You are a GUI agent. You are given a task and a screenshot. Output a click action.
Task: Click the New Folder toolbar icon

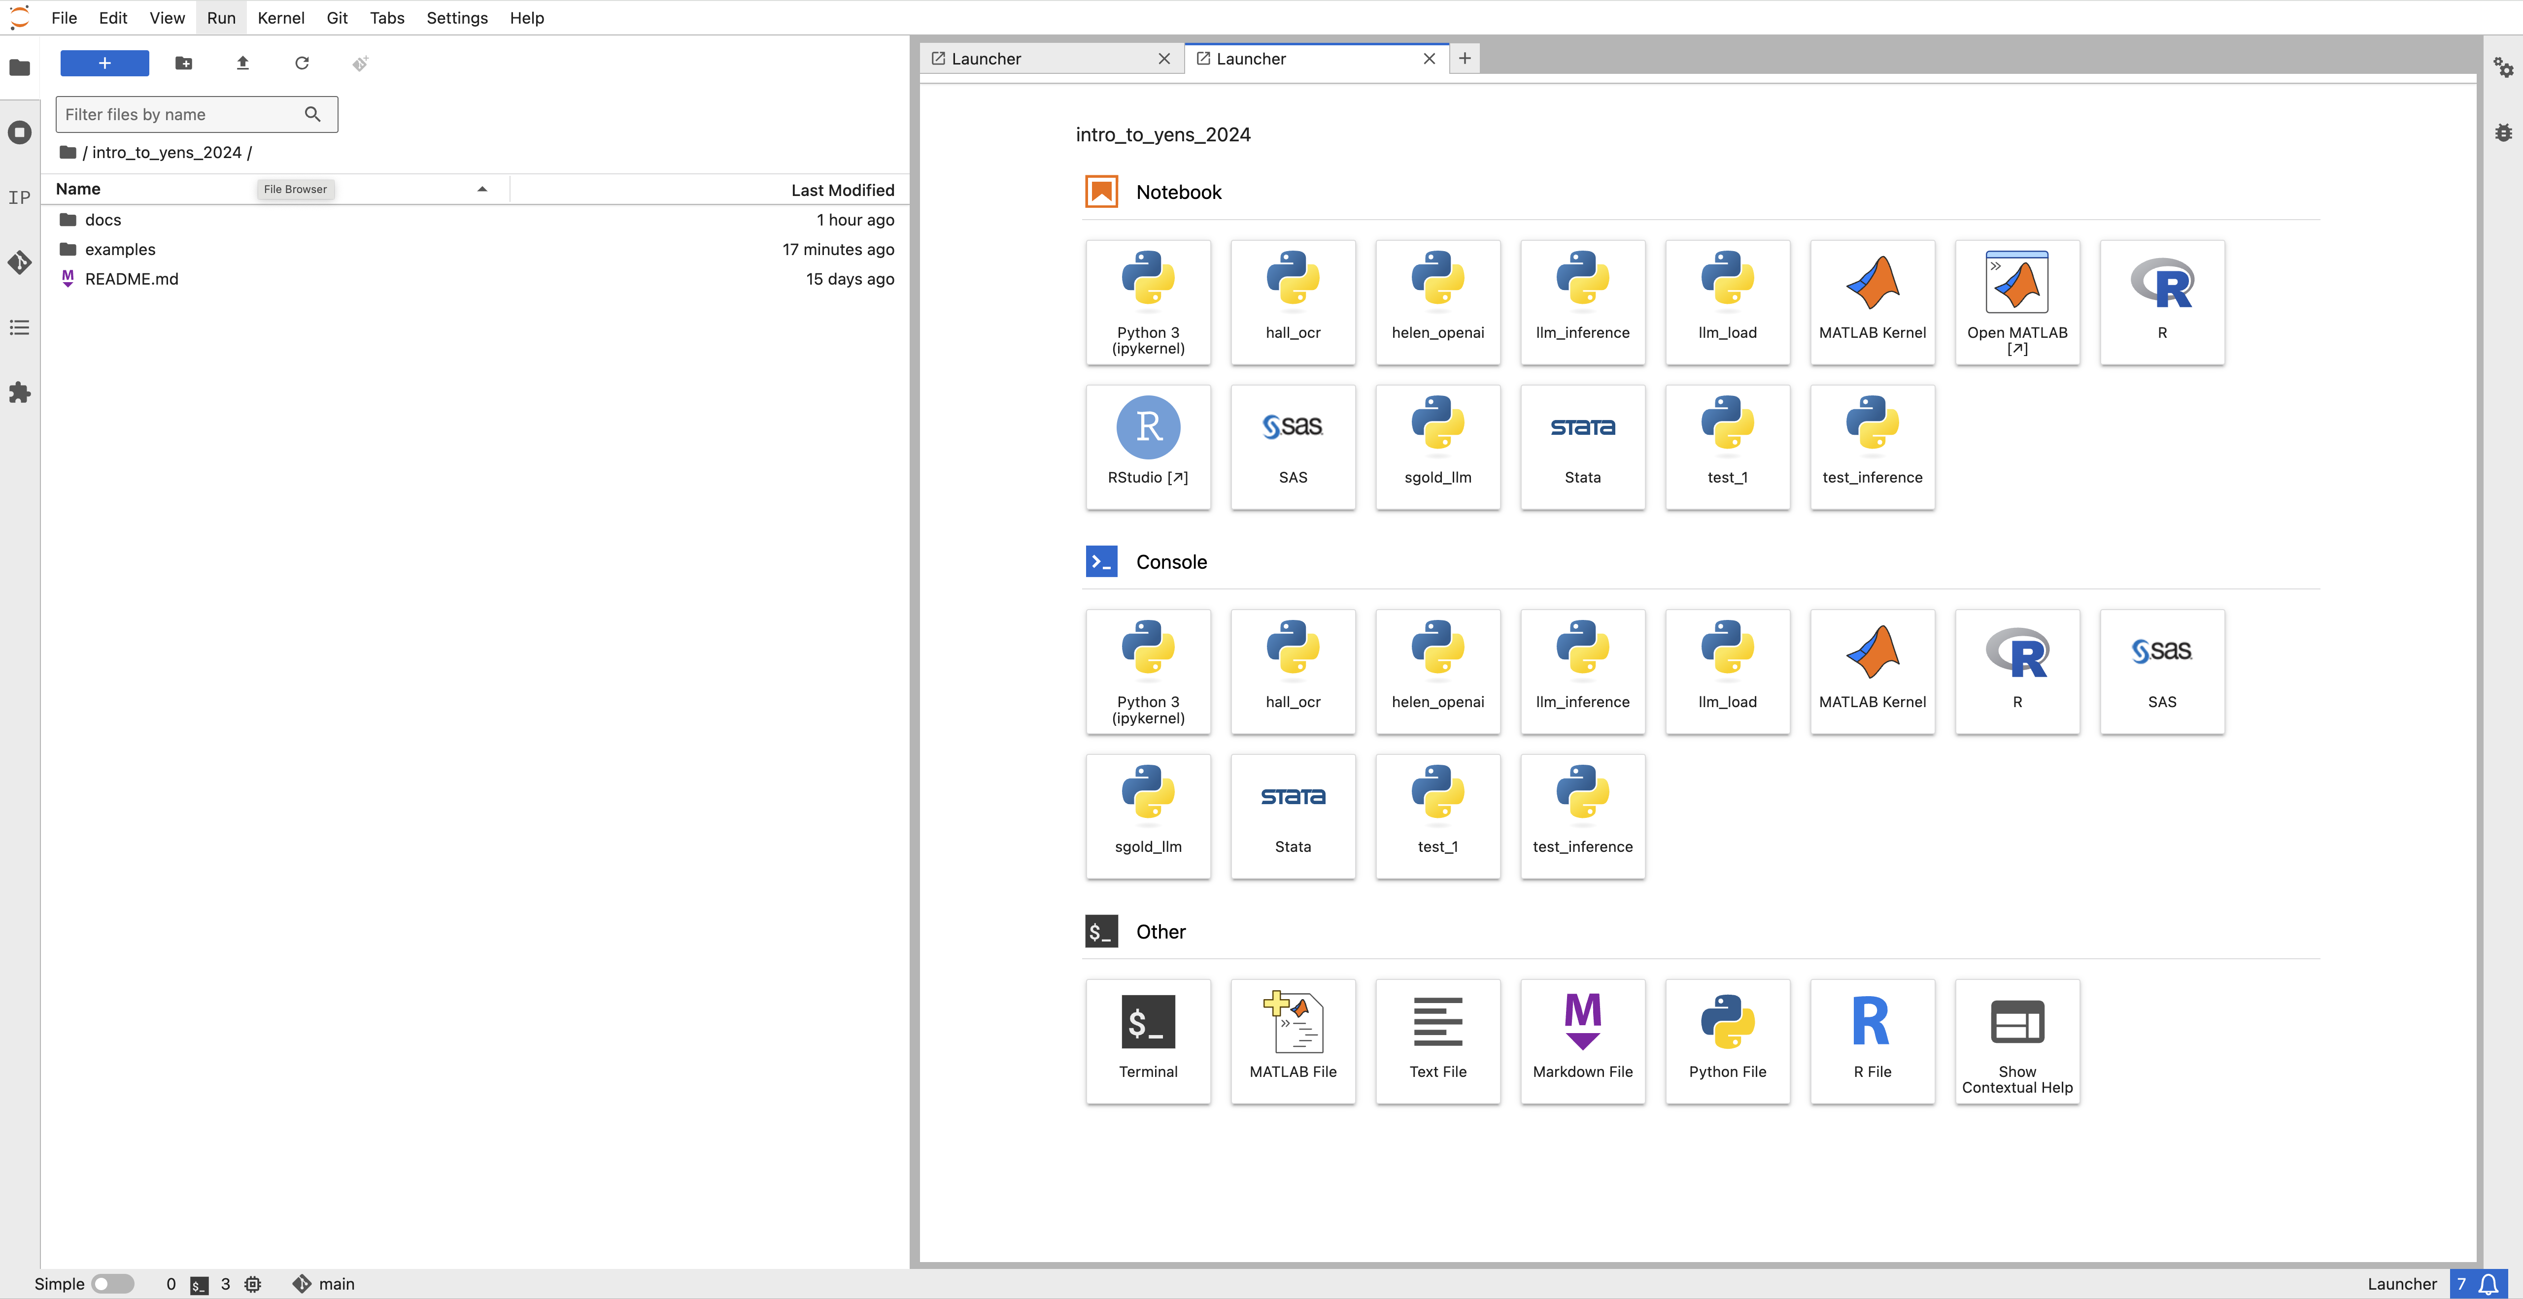pos(183,64)
